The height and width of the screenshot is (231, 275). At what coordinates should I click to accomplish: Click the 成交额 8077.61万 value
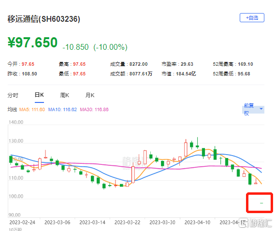pyautogui.click(x=141, y=73)
